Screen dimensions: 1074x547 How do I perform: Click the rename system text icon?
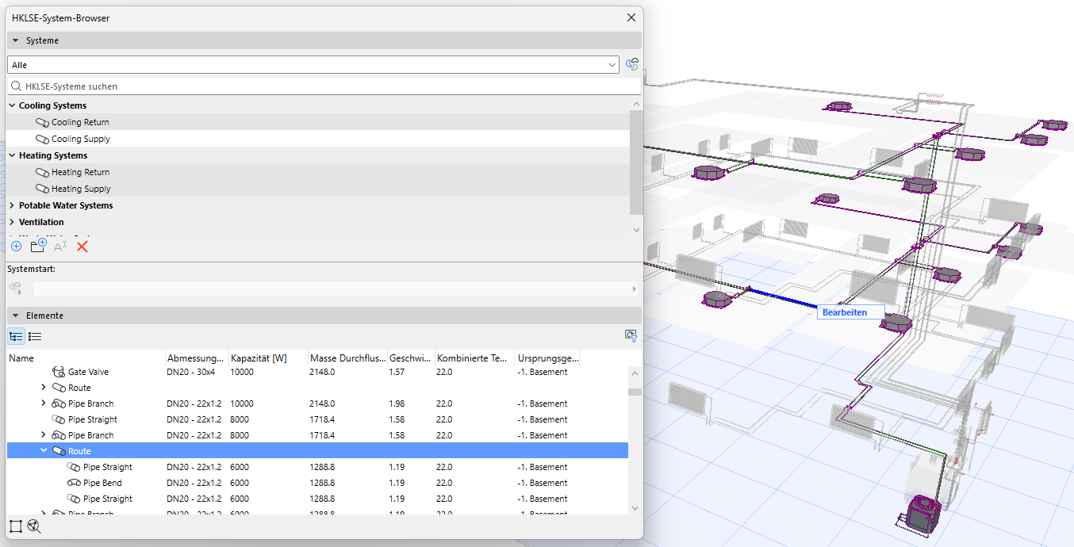coord(60,247)
